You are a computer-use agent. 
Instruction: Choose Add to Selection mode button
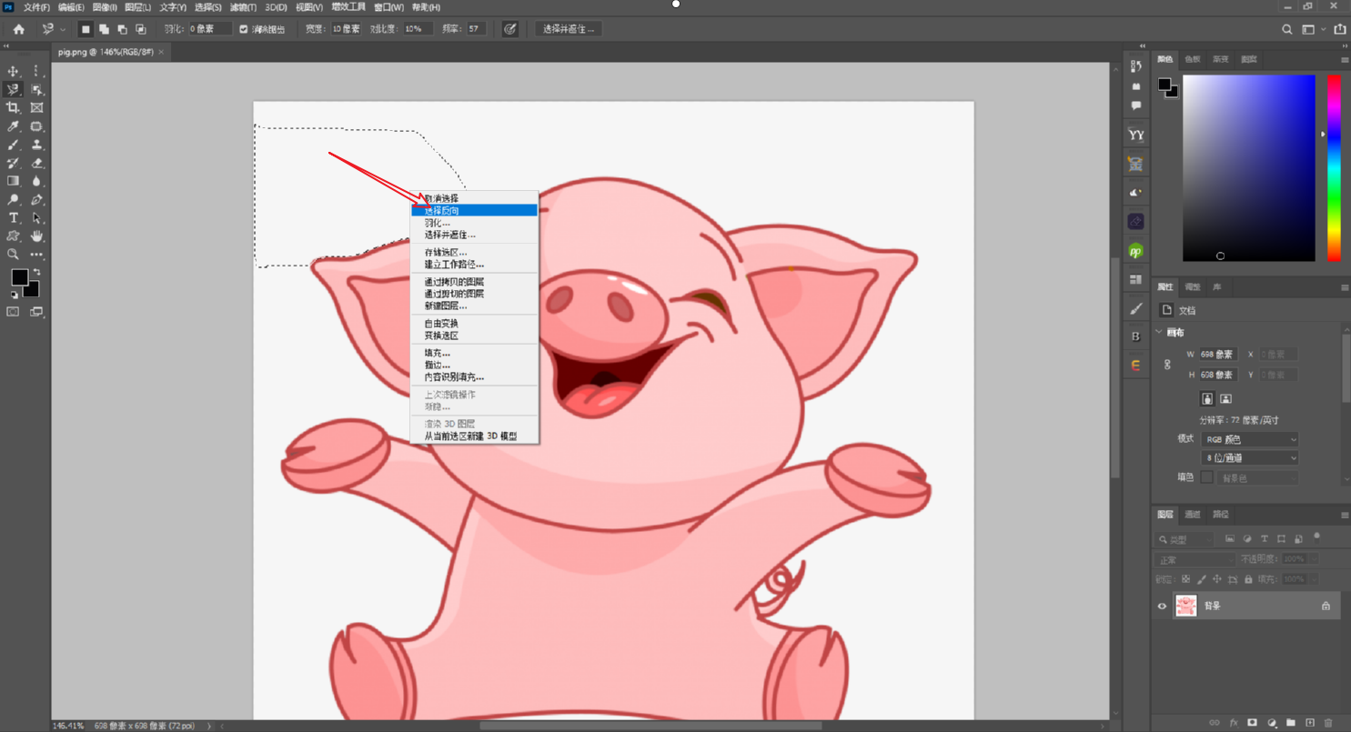[x=104, y=29]
